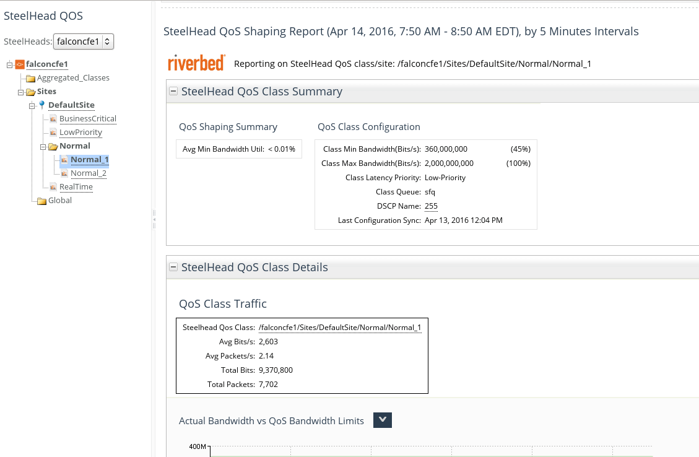Click the Low-Priority latency value
This screenshot has width=699, height=457.
click(445, 178)
